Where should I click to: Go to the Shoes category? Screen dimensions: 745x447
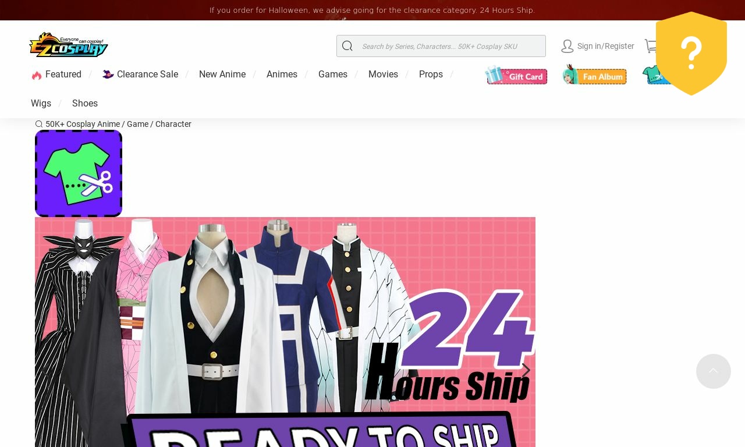click(x=85, y=104)
